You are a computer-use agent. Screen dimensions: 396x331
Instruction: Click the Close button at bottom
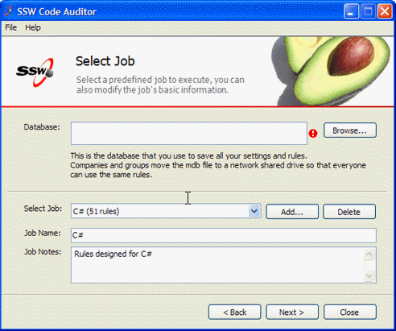350,312
